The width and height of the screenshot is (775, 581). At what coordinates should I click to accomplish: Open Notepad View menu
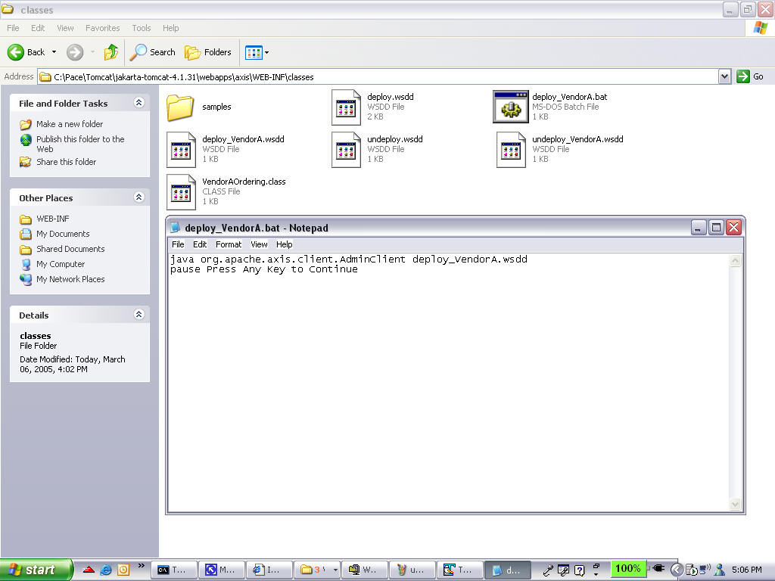[259, 244]
